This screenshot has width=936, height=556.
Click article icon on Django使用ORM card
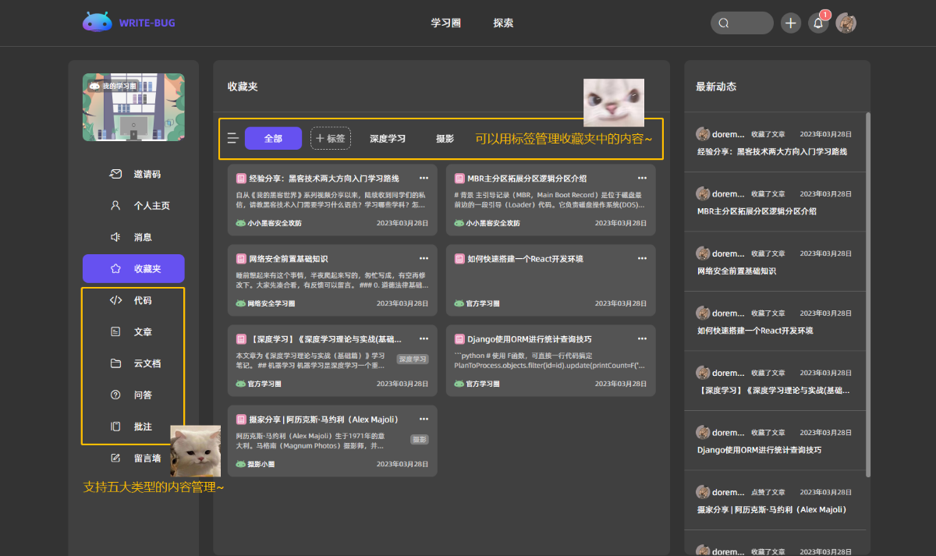[459, 339]
